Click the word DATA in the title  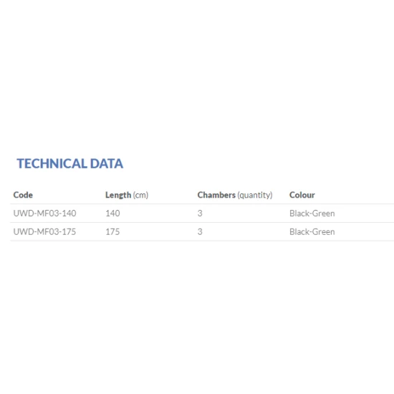tap(107, 163)
